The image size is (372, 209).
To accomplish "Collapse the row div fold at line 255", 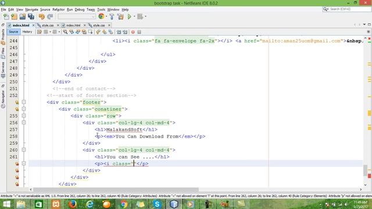I will pyautogui.click(x=24, y=116).
